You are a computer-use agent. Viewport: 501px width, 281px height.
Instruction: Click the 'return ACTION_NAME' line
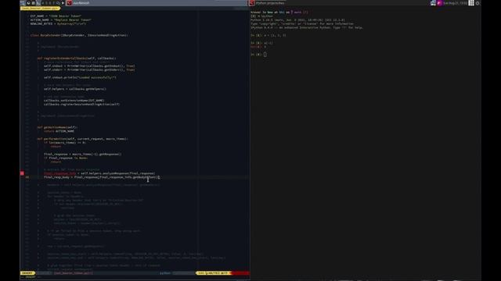59,131
